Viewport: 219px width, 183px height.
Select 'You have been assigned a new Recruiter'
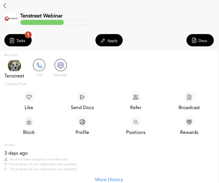39,159
